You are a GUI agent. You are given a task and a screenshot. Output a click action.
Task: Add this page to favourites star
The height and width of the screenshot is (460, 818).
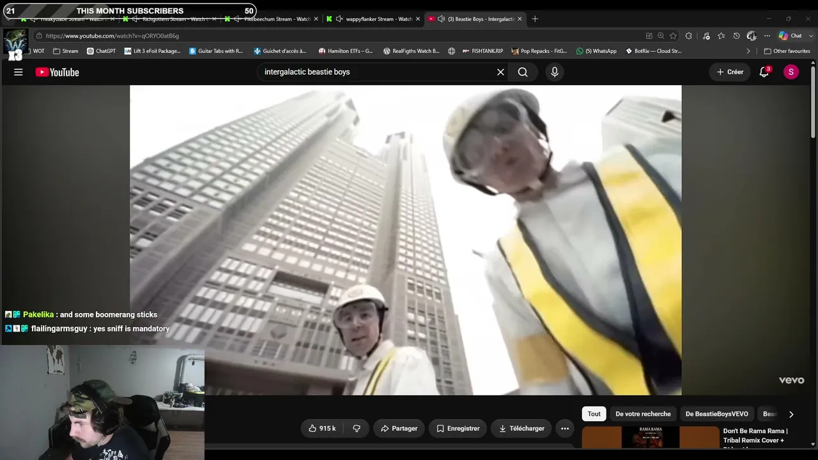coord(673,36)
